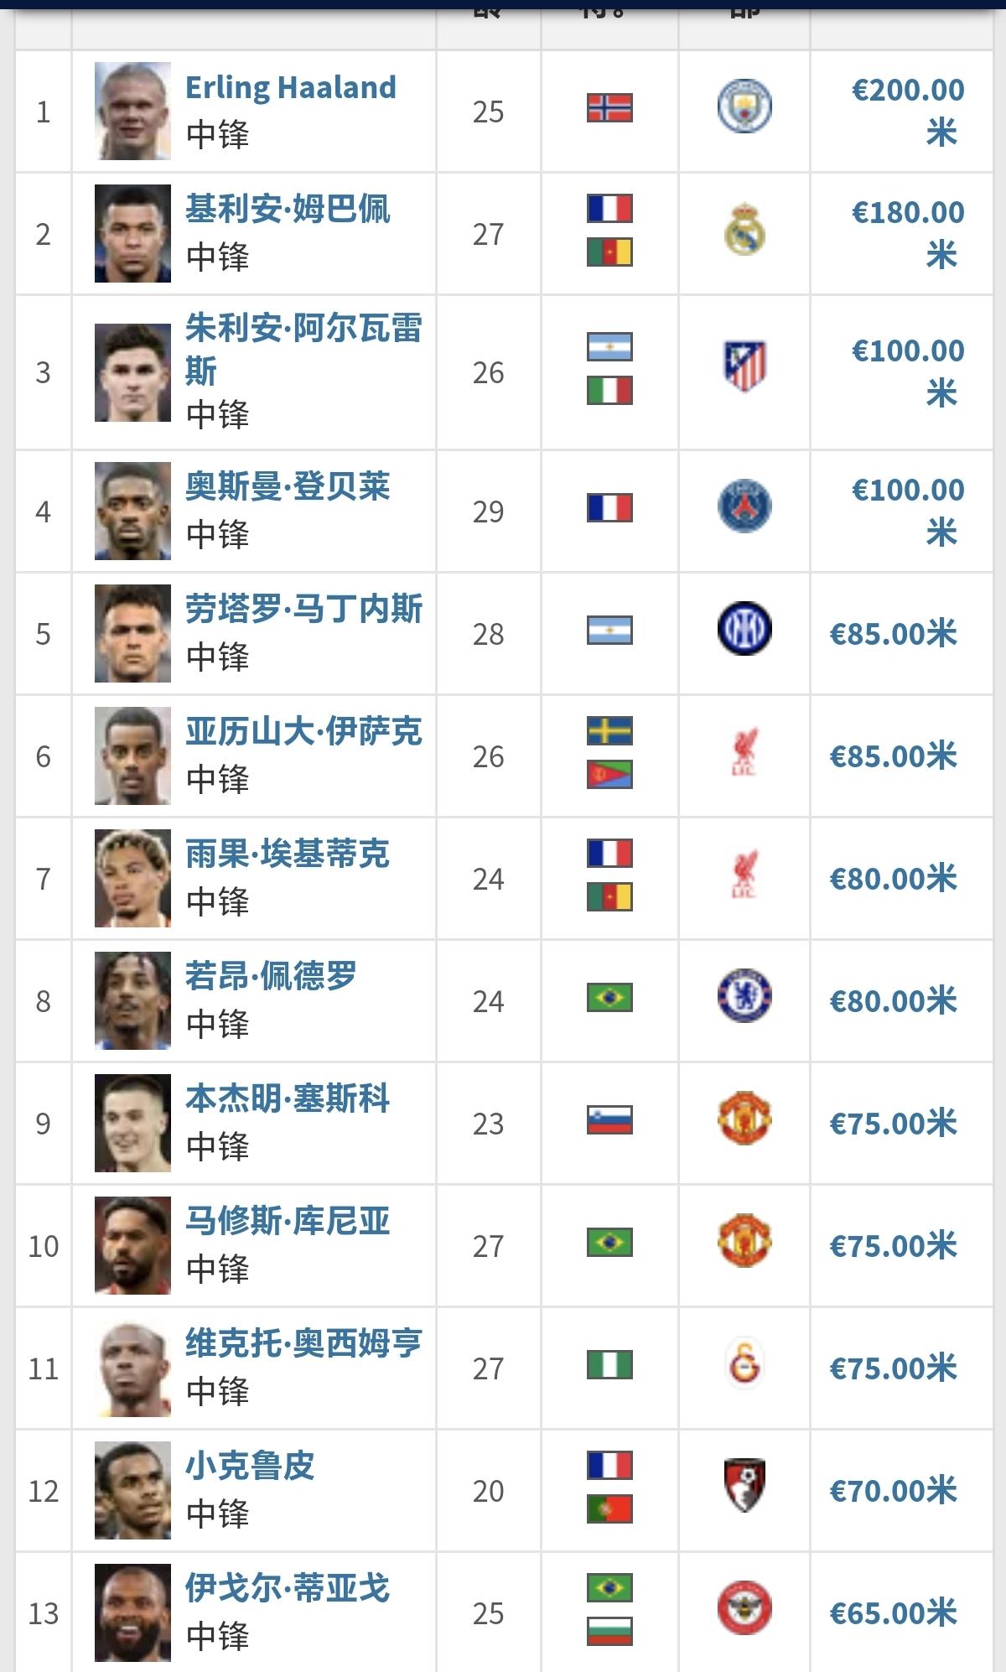Click the 若昂·佩德罗 player portrait

[132, 1000]
